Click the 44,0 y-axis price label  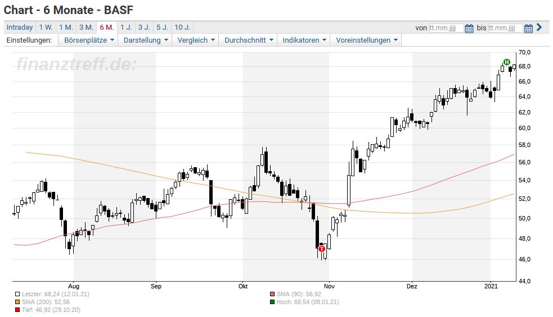tap(524, 281)
